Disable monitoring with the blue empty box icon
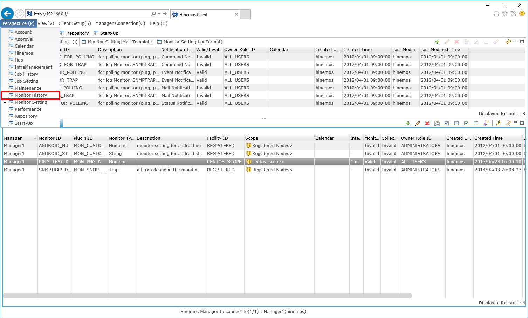The width and height of the screenshot is (528, 318). (457, 123)
